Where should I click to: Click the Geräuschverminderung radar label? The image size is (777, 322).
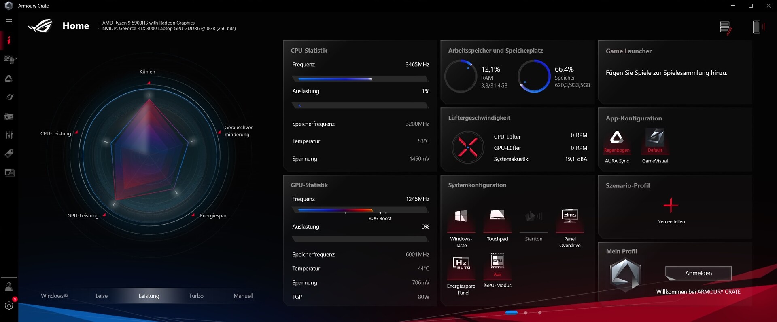238,131
